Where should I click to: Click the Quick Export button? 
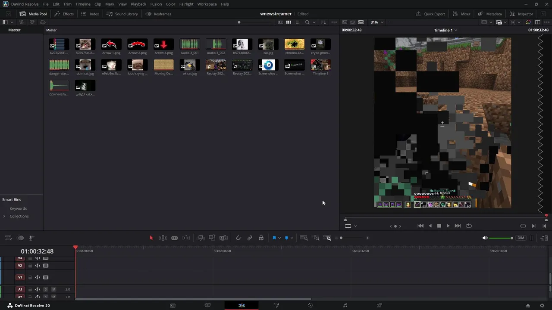(x=430, y=14)
